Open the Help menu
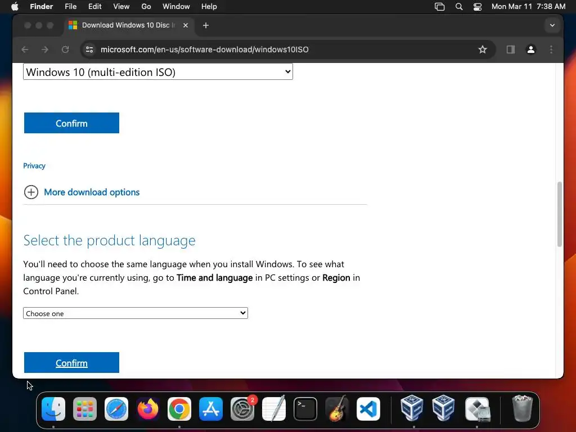Image resolution: width=576 pixels, height=432 pixels. [209, 7]
